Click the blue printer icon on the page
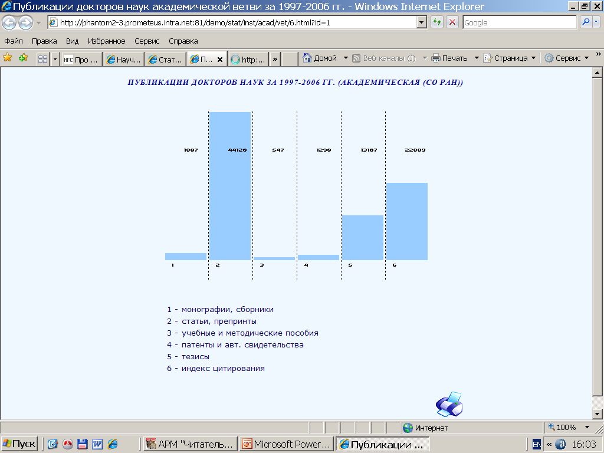This screenshot has height=453, width=604. 449,405
